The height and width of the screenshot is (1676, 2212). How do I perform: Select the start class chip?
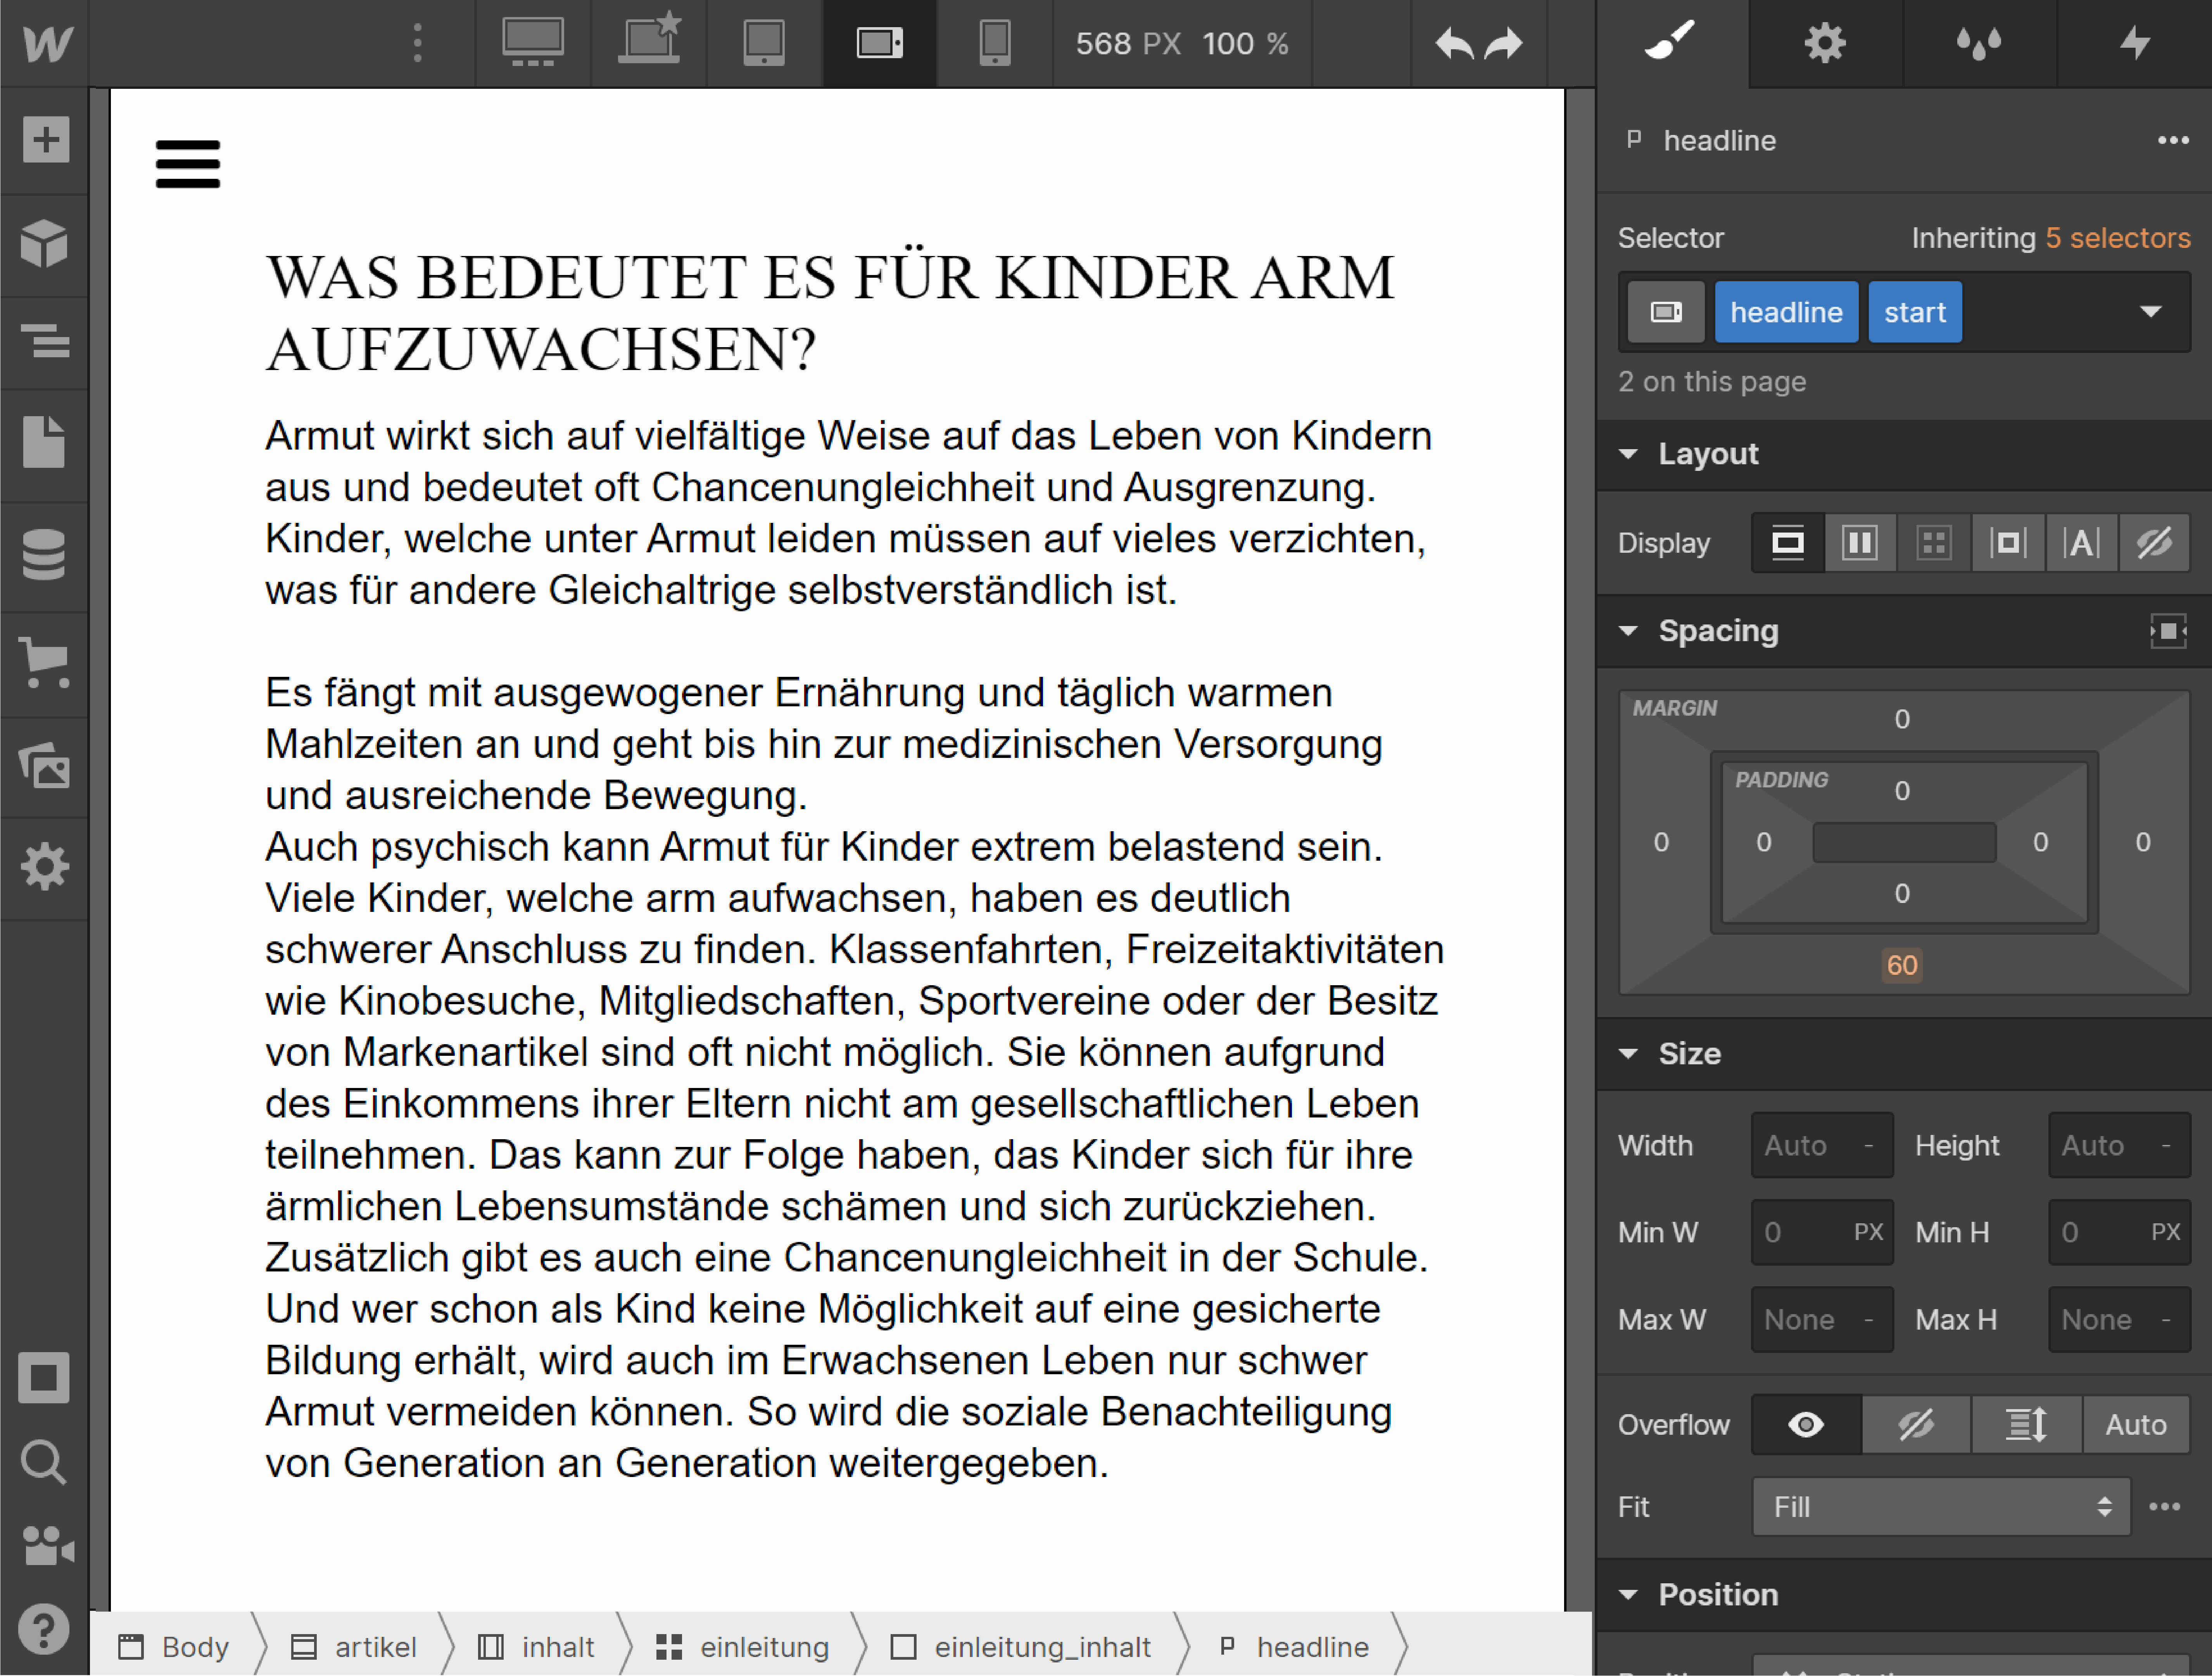1915,312
